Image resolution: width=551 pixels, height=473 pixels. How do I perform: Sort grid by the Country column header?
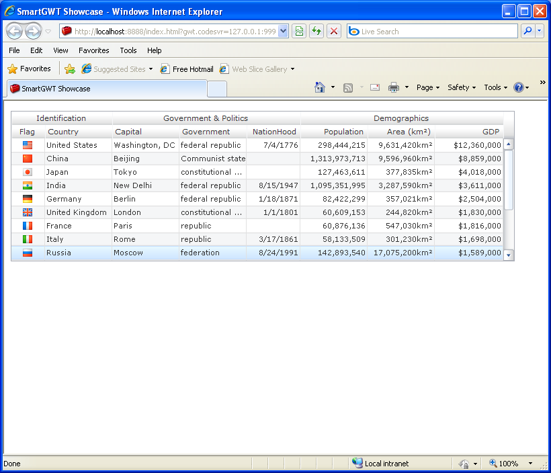tap(79, 132)
